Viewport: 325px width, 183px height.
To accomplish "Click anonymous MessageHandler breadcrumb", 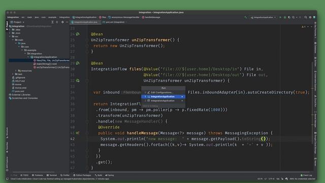I will pos(124,17).
